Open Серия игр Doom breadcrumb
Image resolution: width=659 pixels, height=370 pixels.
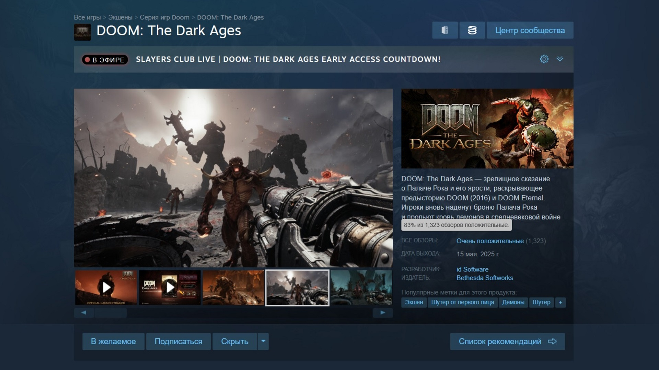point(164,17)
